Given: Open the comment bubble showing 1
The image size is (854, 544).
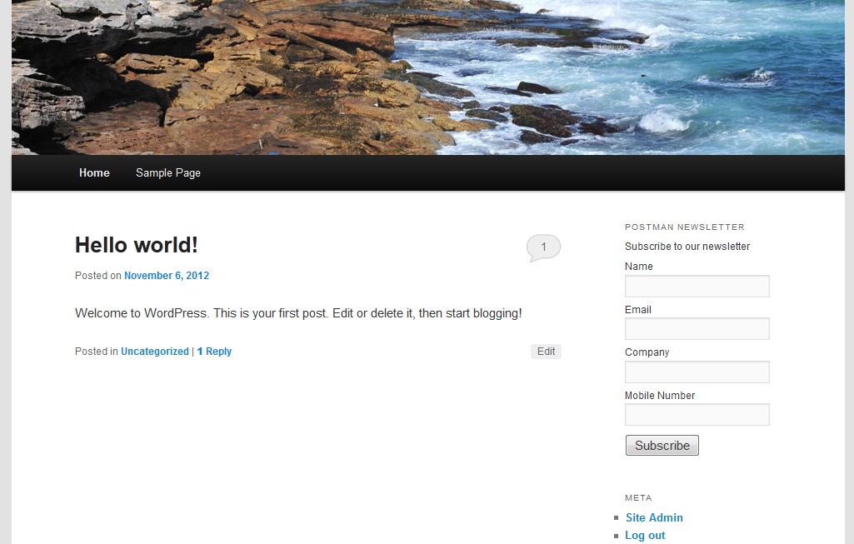Looking at the screenshot, I should click(x=543, y=247).
